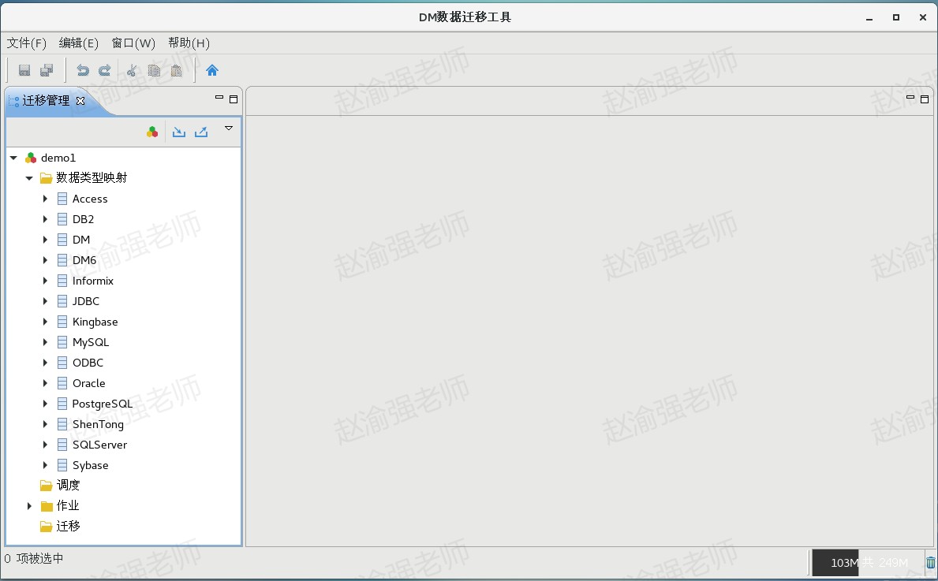
Task: Collapse the demo1 project node
Action: pyautogui.click(x=13, y=158)
